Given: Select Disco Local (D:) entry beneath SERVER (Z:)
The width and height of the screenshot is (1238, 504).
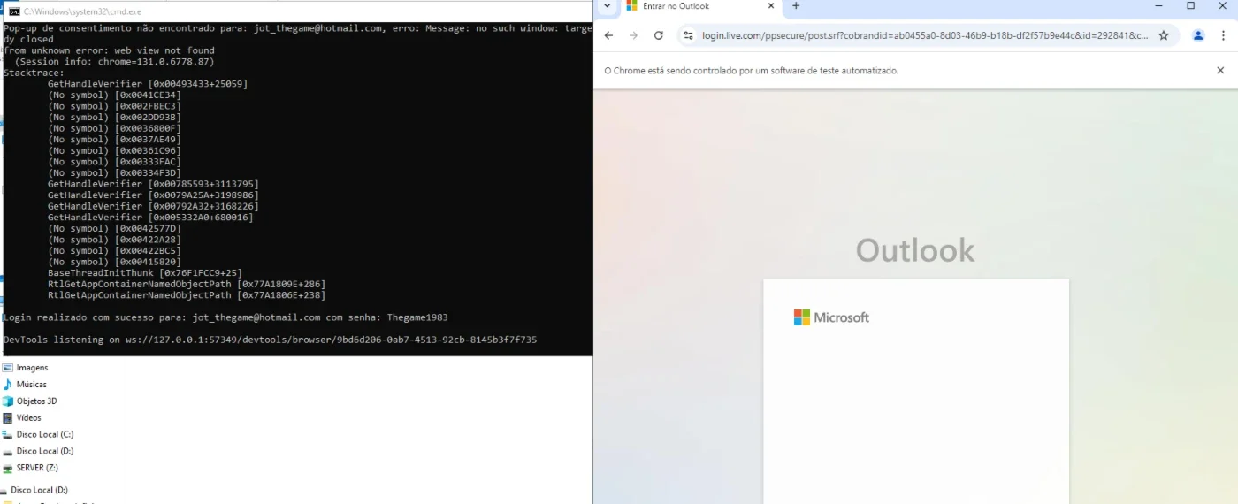Looking at the screenshot, I should point(39,490).
